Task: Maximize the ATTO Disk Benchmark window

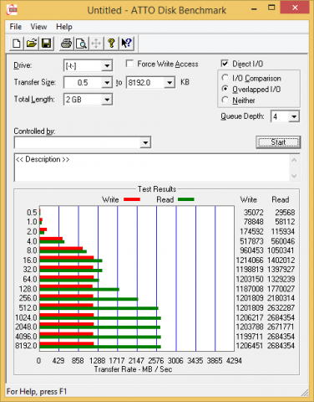Action: 271,8
